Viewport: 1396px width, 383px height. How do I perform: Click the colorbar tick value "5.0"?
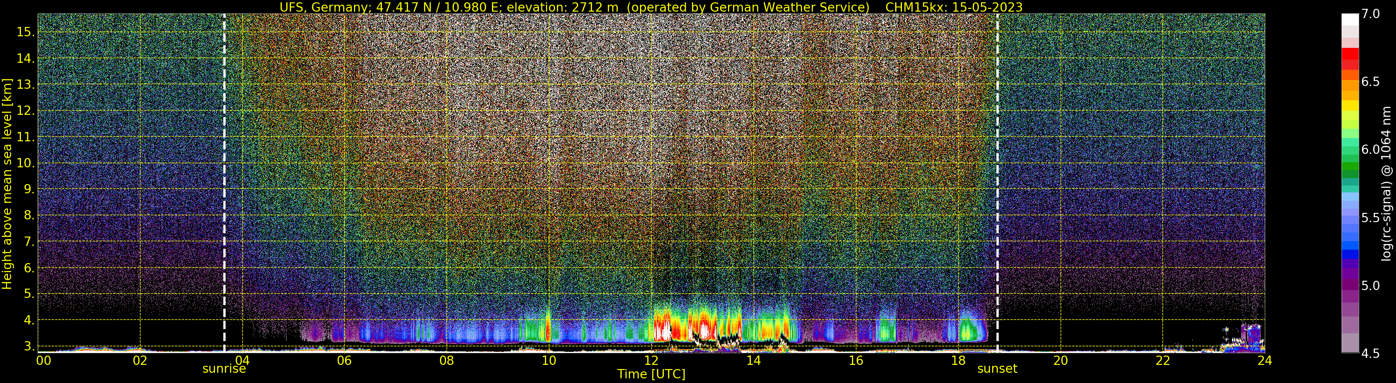[1370, 285]
